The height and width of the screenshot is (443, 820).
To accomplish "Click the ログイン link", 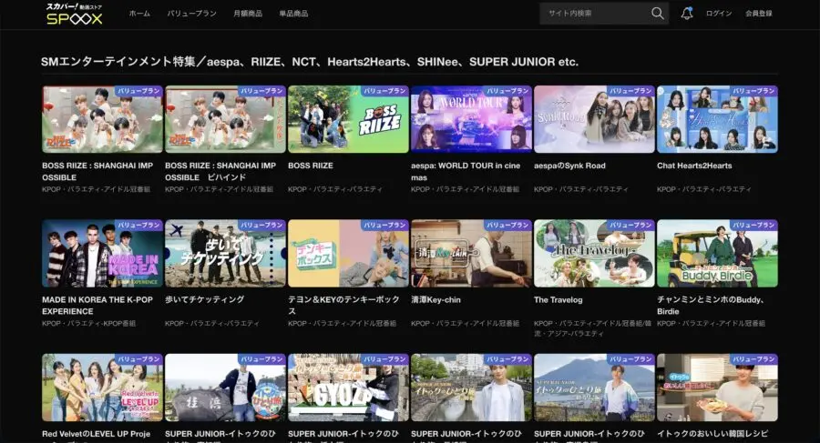I will tap(719, 14).
